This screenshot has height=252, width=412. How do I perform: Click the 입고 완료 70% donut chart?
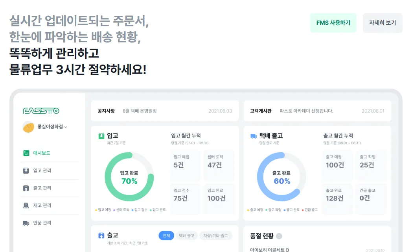point(129,176)
